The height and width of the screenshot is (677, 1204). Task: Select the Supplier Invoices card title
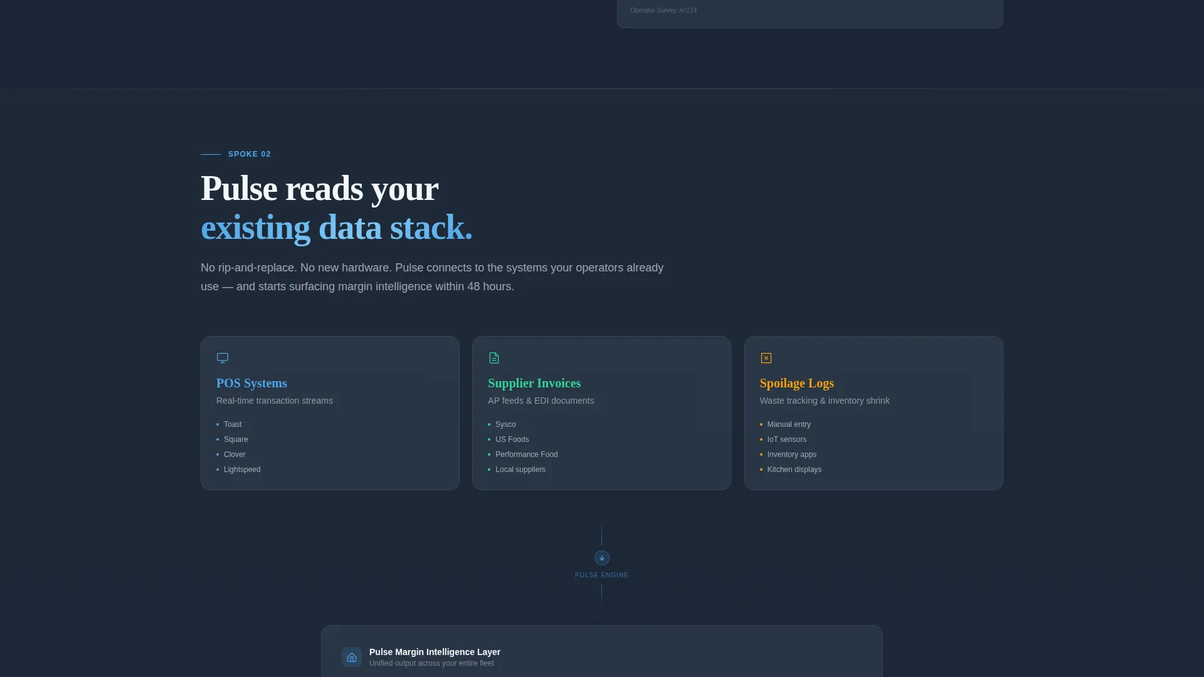tap(534, 383)
